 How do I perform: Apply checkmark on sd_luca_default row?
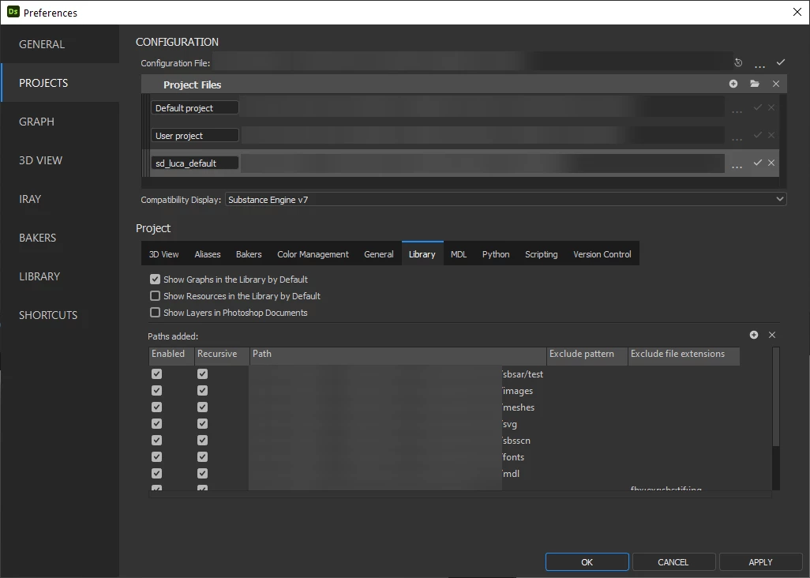click(758, 162)
